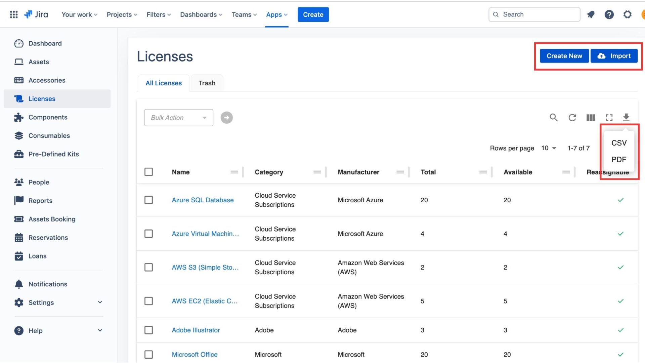This screenshot has height=363, width=645.
Task: Click the Notifications bell icon
Action: point(19,284)
